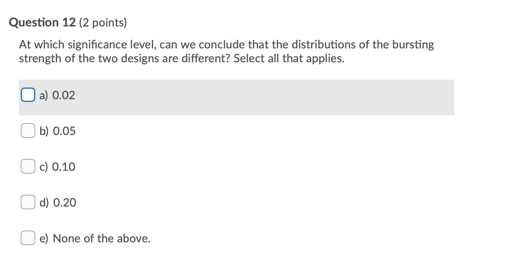
Task: Click the label text '0.05'
Action: pos(64,131)
